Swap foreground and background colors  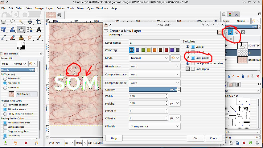click(24, 43)
